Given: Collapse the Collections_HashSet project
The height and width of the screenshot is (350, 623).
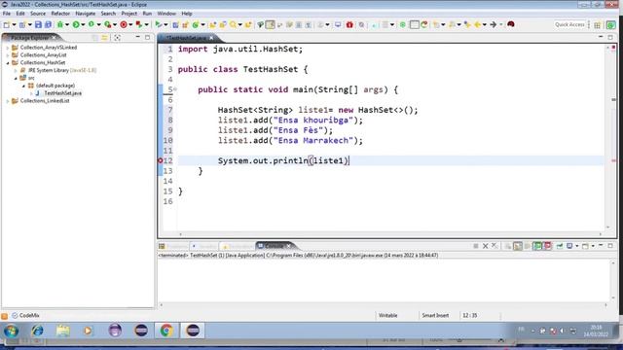Looking at the screenshot, I should pyautogui.click(x=8, y=62).
